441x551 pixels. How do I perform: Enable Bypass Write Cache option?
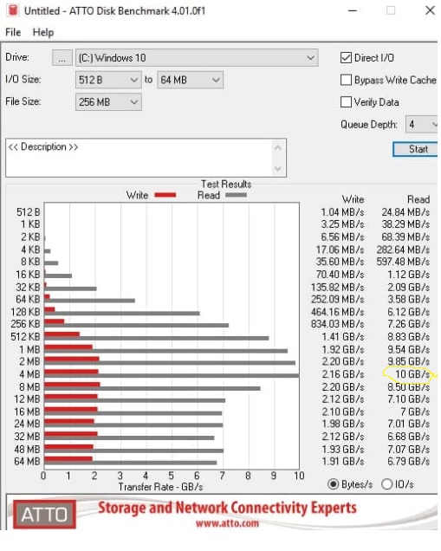click(346, 80)
